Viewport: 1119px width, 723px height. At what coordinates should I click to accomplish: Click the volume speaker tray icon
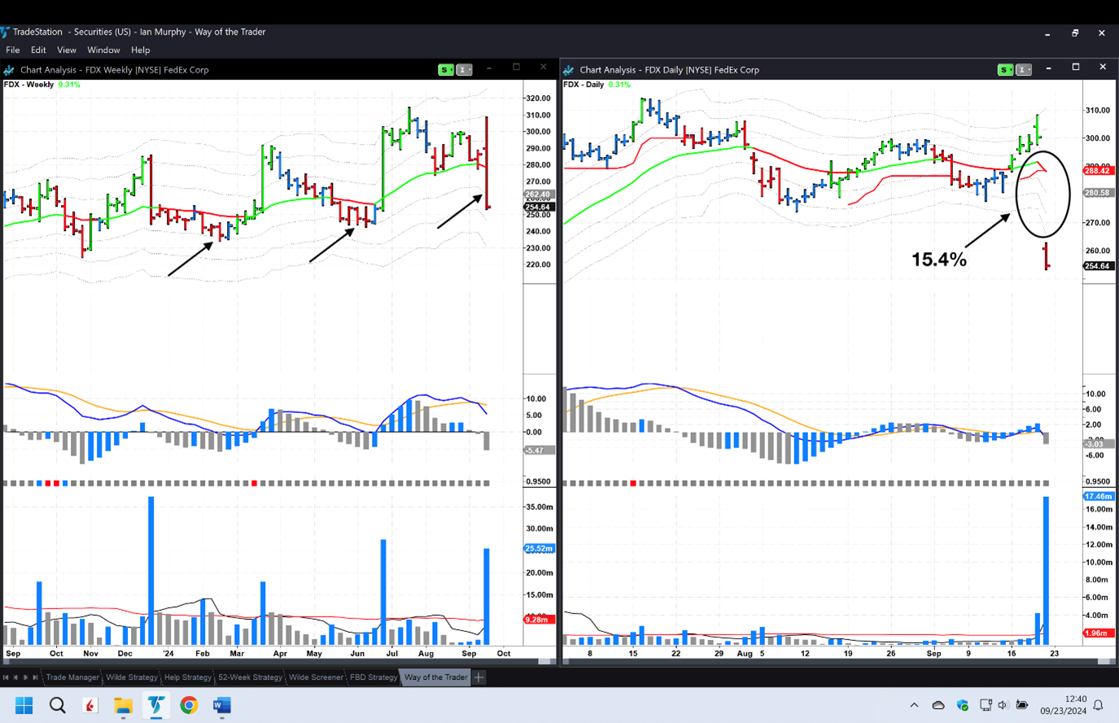[x=1003, y=705]
